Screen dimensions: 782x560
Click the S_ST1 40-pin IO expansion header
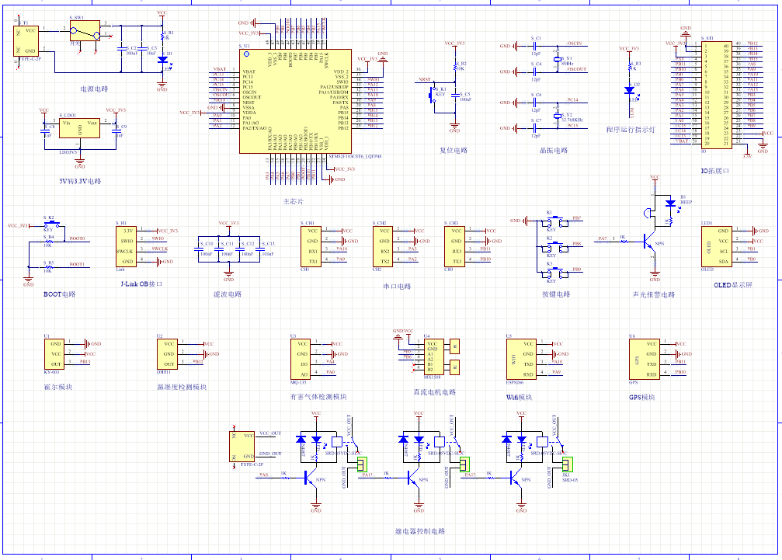[717, 95]
